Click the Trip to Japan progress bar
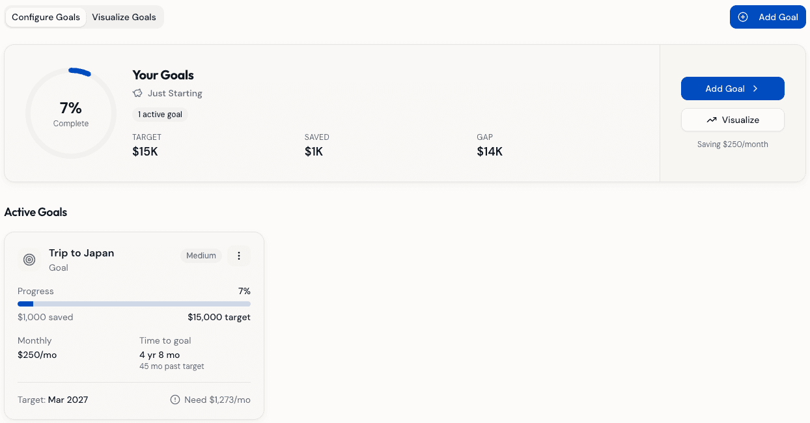This screenshot has height=423, width=810. 133,304
